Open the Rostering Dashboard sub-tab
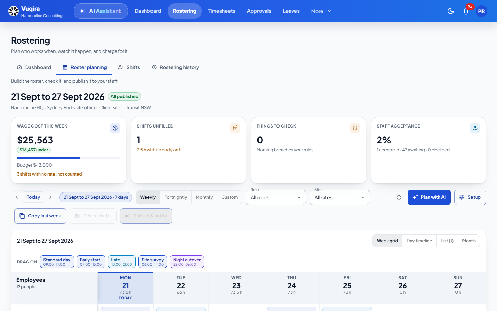The width and height of the screenshot is (497, 311). tap(34, 67)
